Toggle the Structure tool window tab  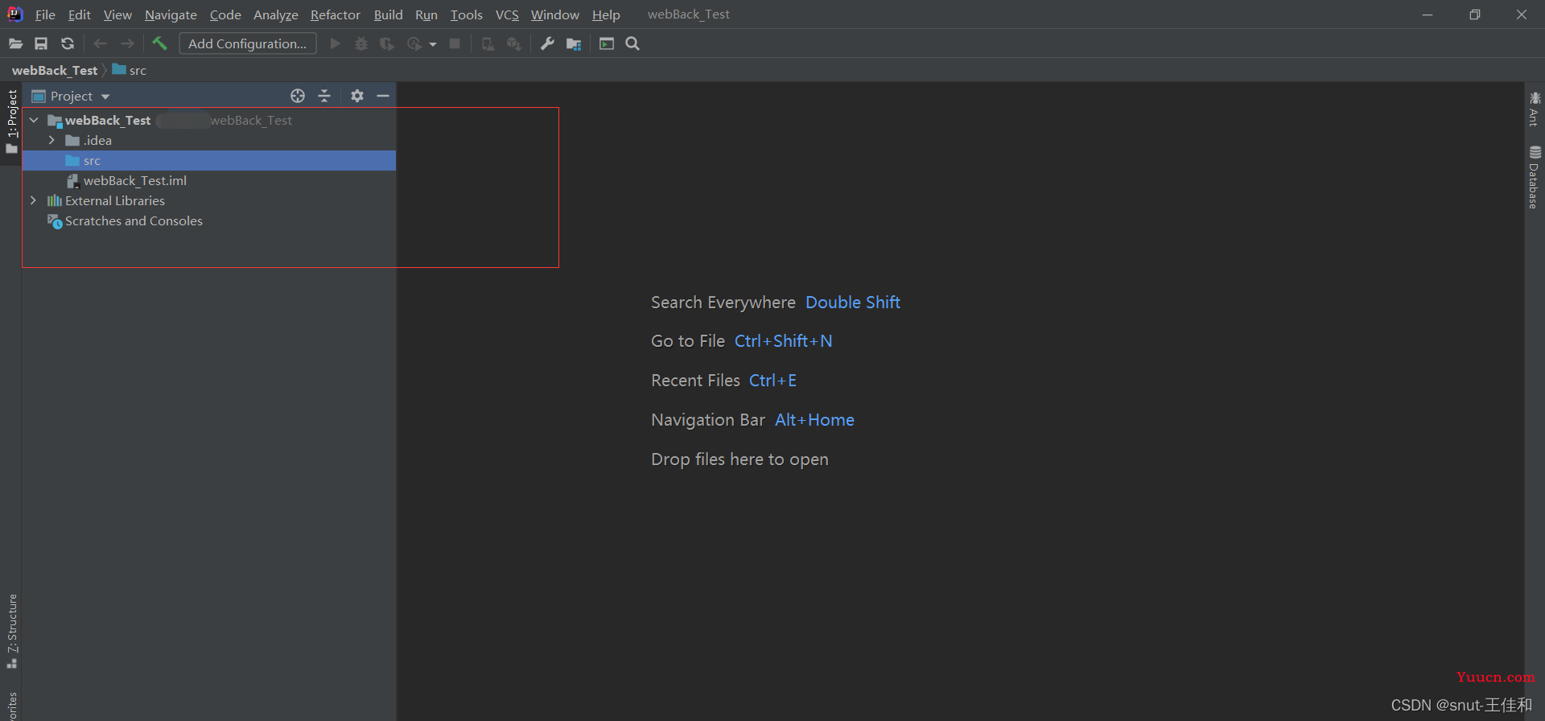click(11, 632)
